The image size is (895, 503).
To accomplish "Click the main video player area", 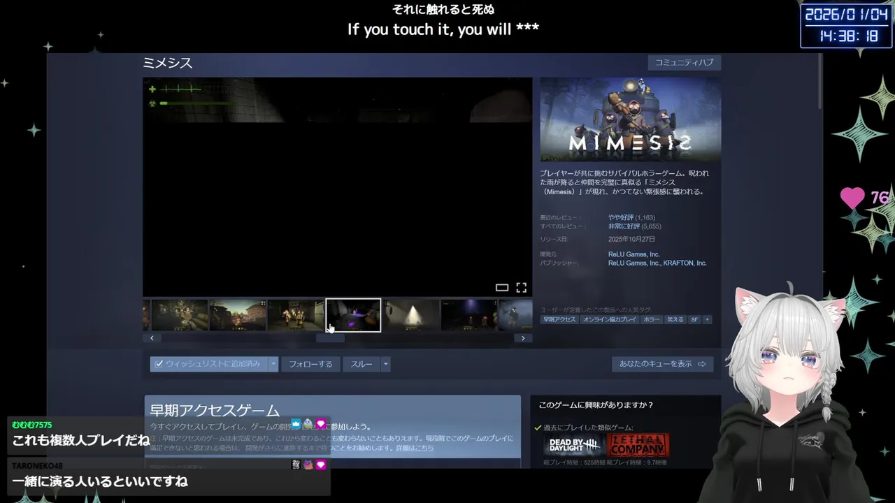I will click(338, 187).
